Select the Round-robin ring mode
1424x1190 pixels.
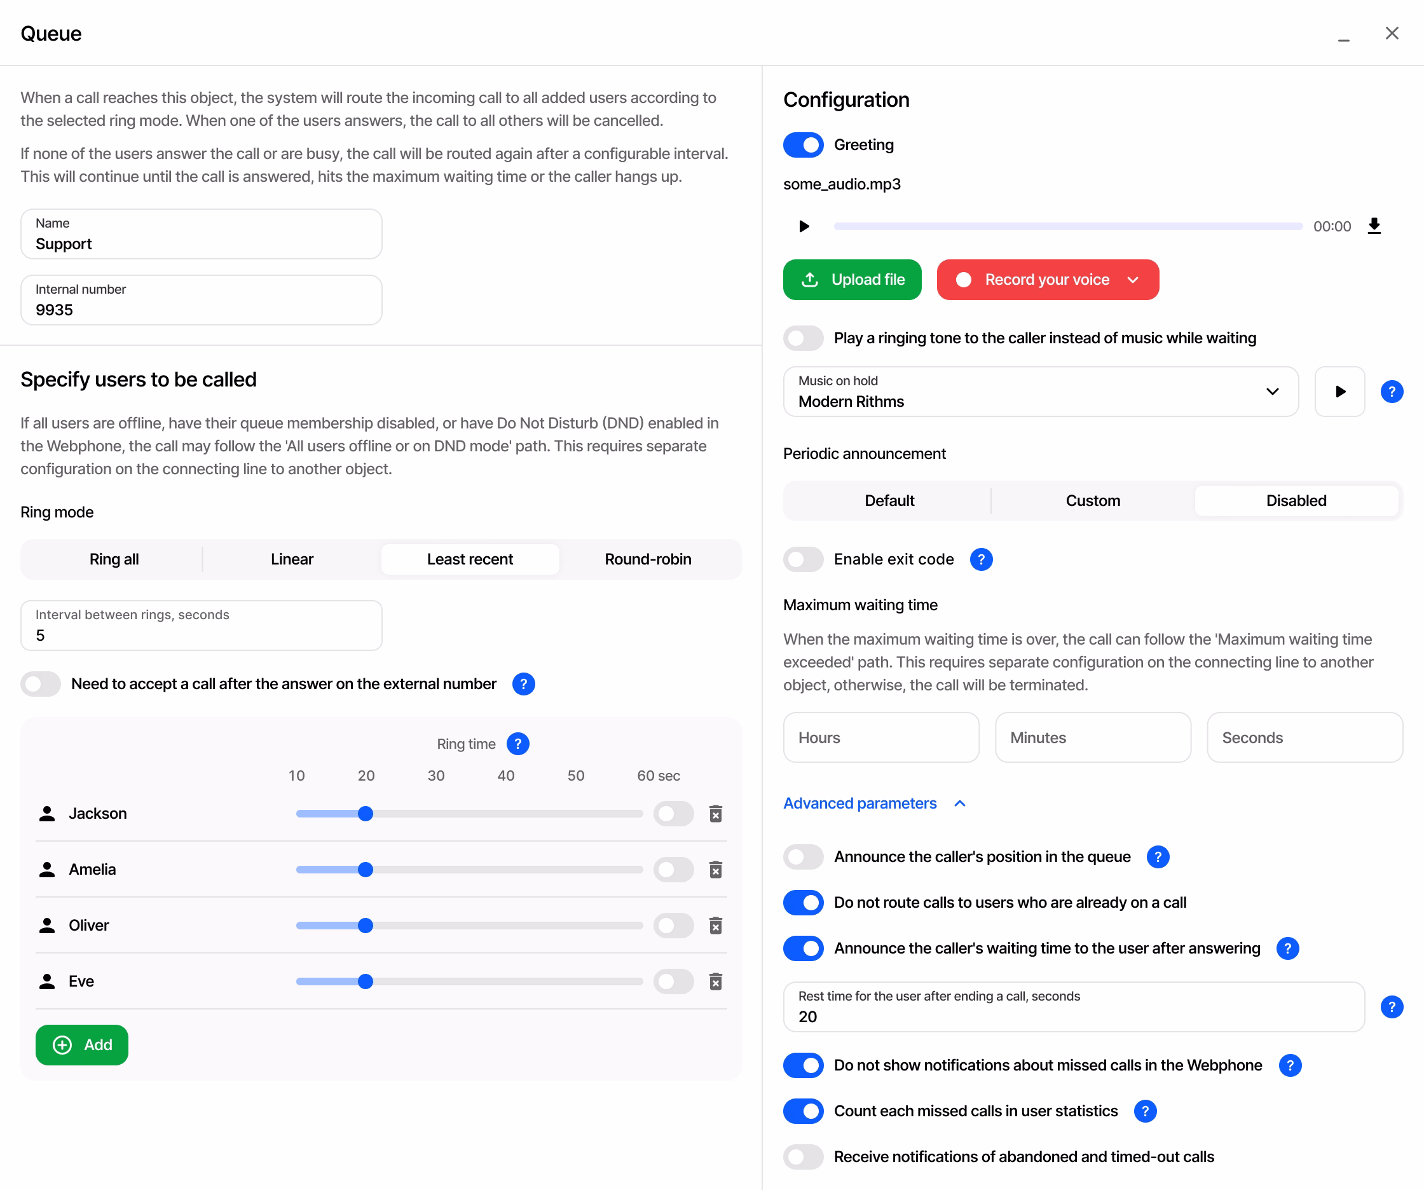[648, 559]
